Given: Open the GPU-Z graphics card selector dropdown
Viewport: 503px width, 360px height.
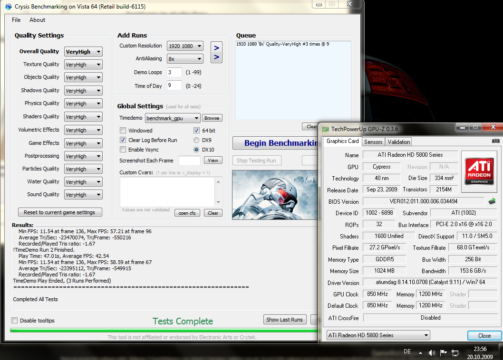Looking at the screenshot, I should (x=378, y=335).
